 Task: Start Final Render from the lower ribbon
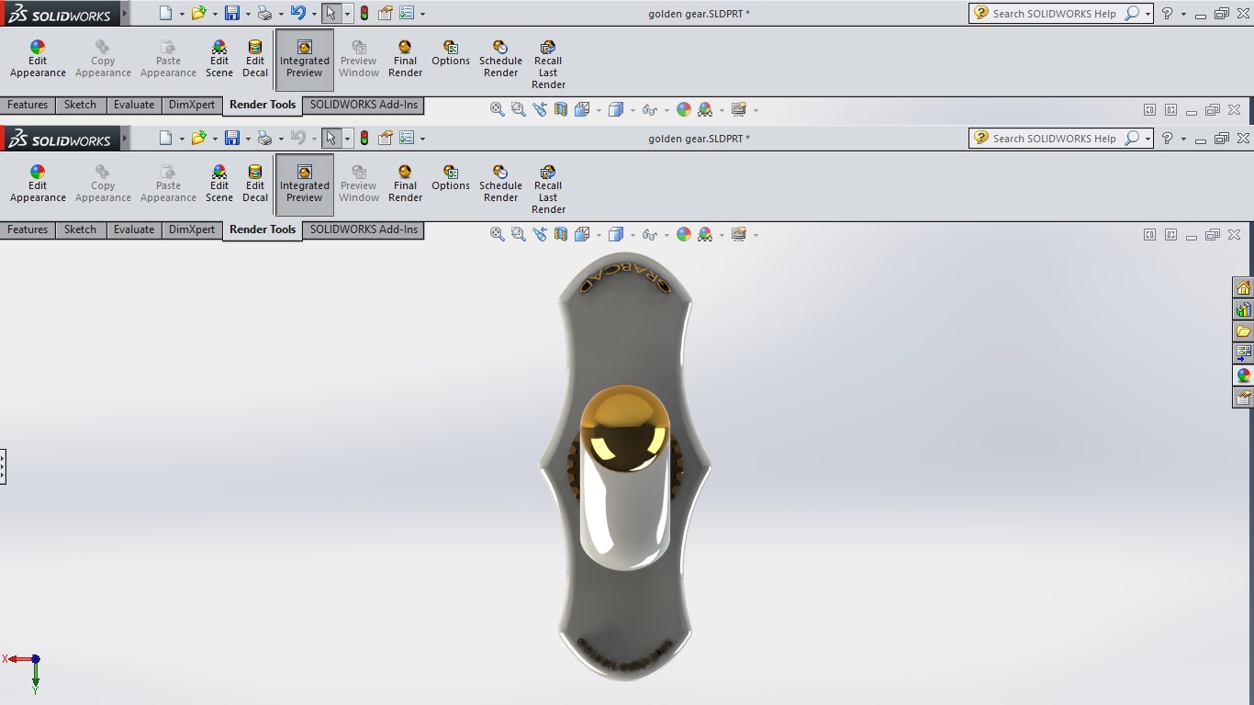tap(405, 185)
